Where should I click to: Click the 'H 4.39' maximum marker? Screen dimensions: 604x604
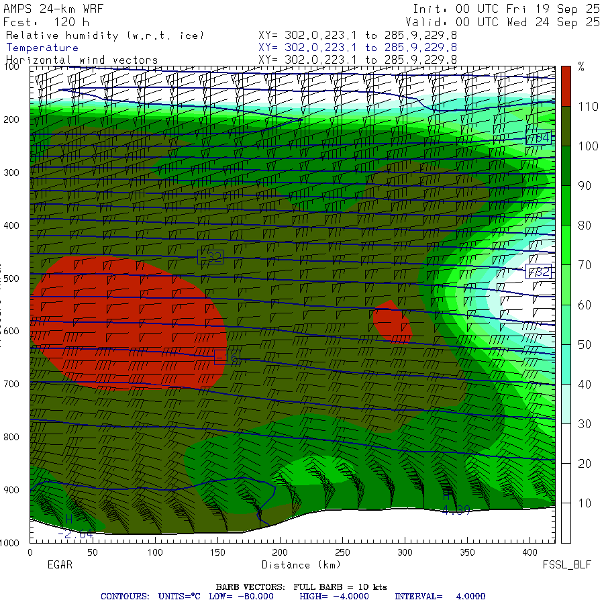coord(455,504)
